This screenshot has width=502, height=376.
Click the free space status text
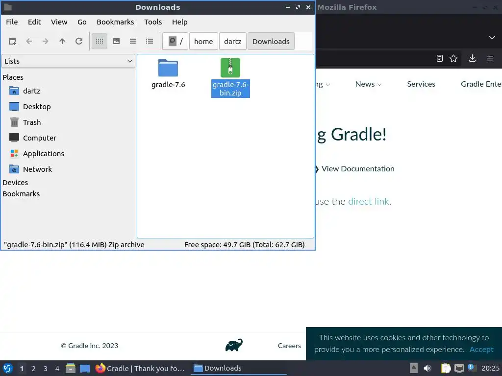pyautogui.click(x=244, y=245)
